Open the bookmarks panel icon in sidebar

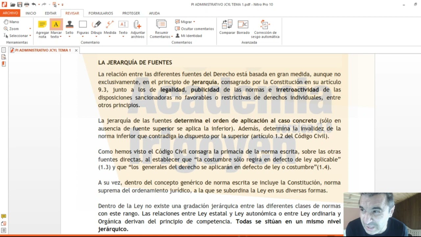4,64
